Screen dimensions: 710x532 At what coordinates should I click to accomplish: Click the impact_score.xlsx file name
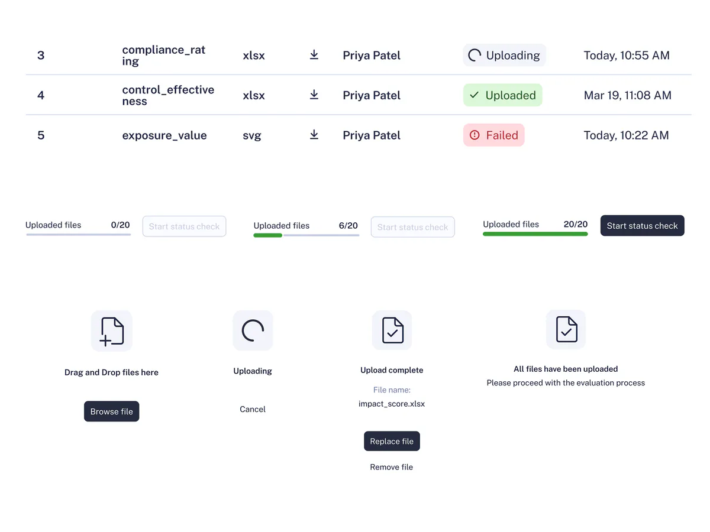click(x=392, y=404)
